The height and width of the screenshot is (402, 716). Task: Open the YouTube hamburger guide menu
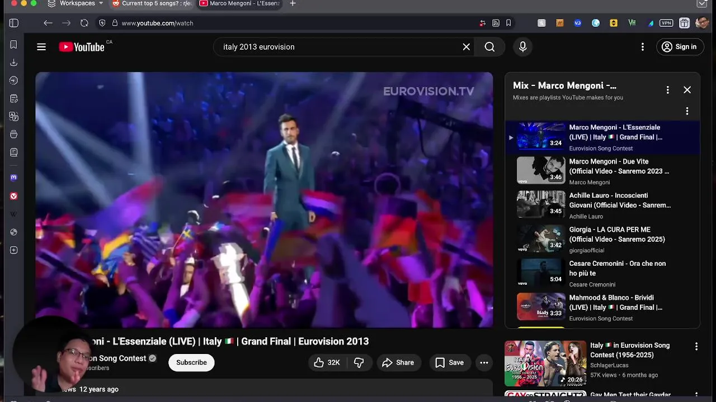(41, 47)
